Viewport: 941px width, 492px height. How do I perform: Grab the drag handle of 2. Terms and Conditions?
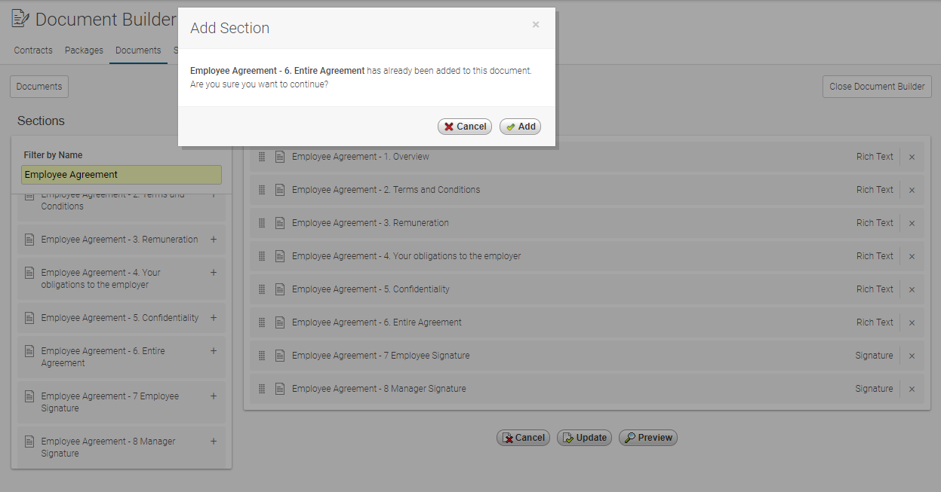click(262, 190)
